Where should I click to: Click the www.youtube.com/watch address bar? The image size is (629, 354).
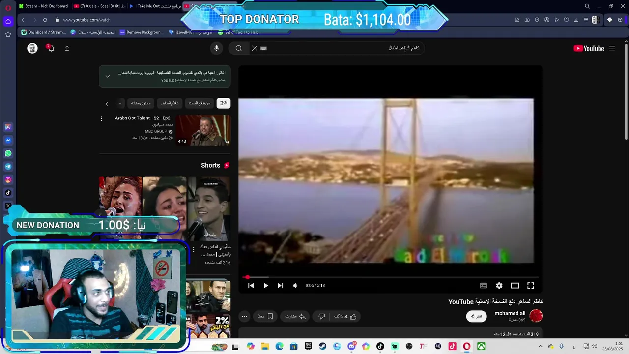pyautogui.click(x=86, y=20)
